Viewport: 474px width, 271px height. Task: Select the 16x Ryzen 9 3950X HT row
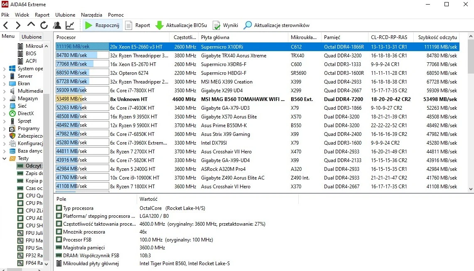click(x=133, y=117)
